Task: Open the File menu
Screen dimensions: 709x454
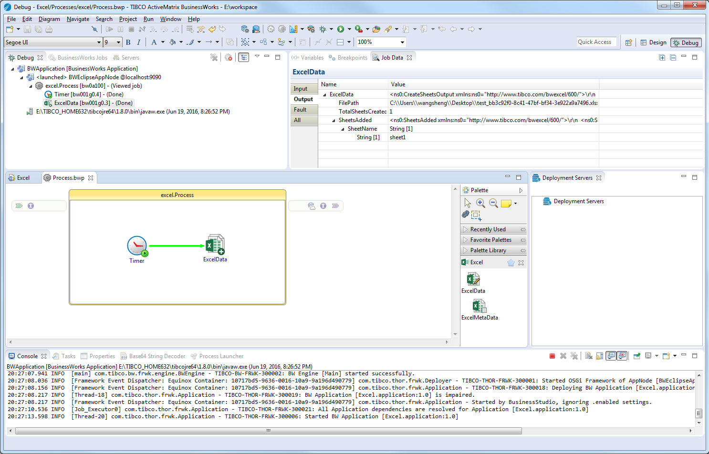Action: [11, 19]
